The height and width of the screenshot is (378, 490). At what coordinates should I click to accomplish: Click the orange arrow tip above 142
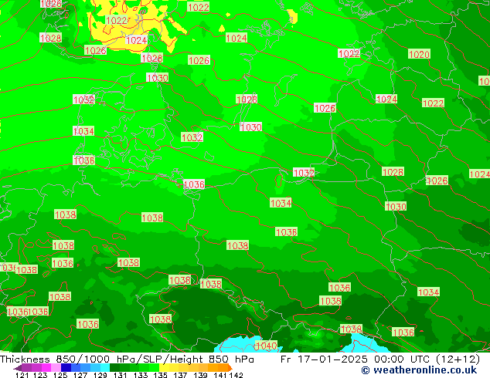230,368
